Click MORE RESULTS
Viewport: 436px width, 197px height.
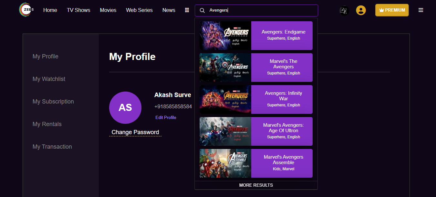(x=256, y=185)
